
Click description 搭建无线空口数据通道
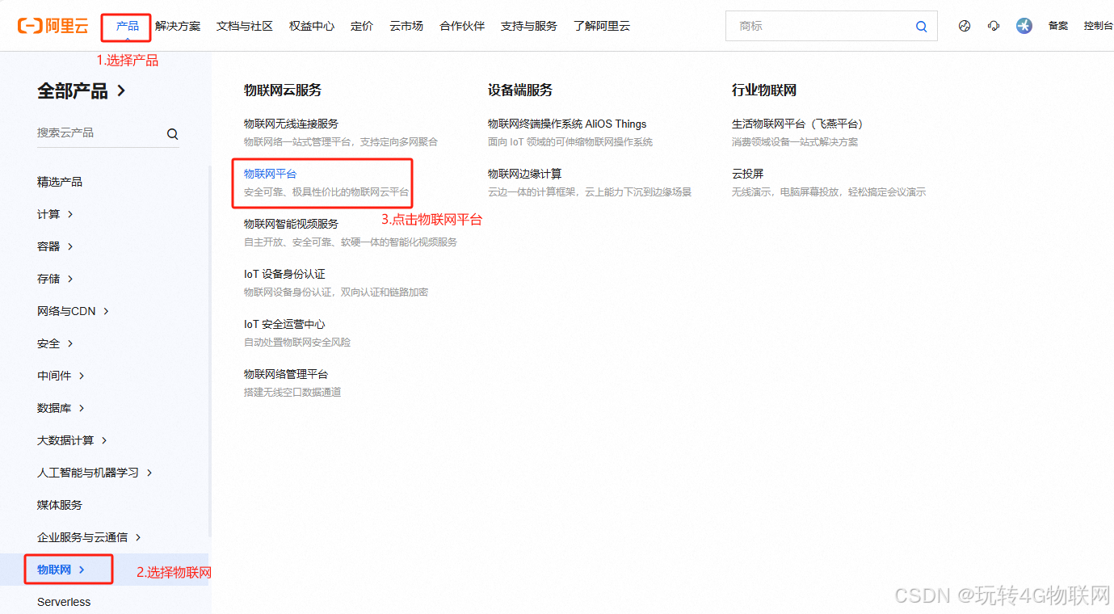point(292,393)
